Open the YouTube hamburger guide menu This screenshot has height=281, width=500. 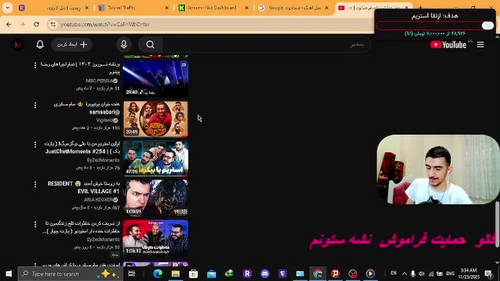(x=480, y=44)
